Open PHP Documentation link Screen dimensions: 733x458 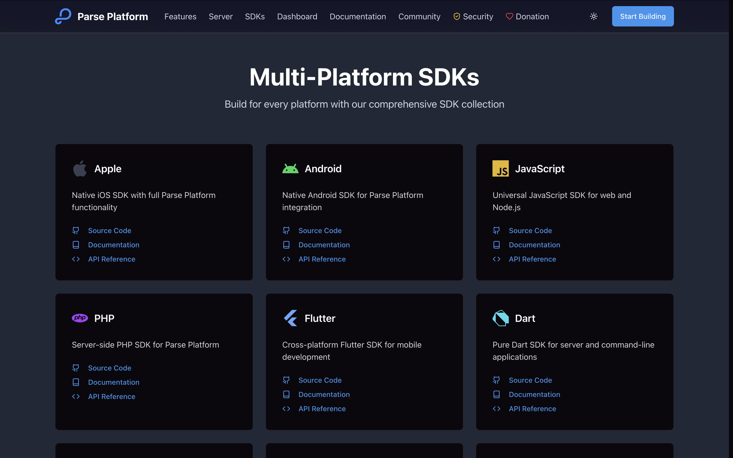click(x=114, y=382)
